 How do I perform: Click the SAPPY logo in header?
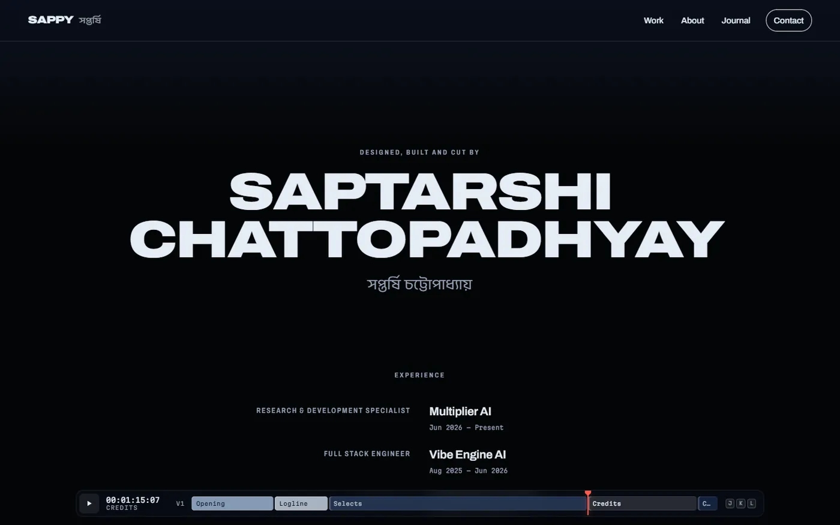65,20
